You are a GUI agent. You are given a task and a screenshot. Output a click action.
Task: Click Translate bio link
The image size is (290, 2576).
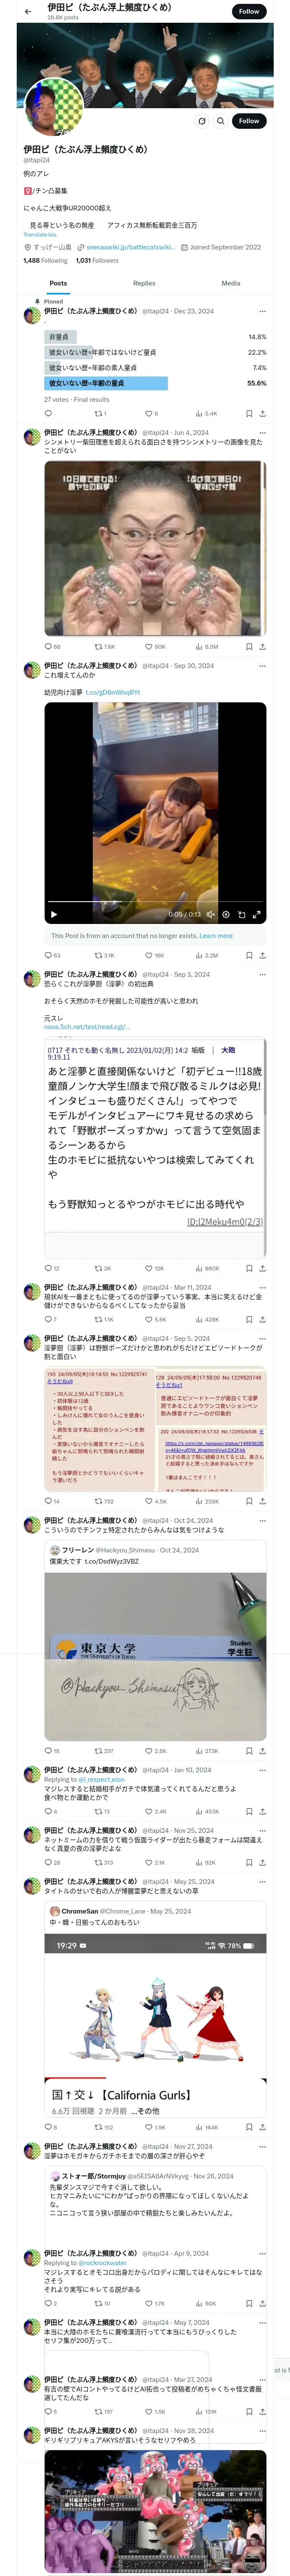click(40, 234)
